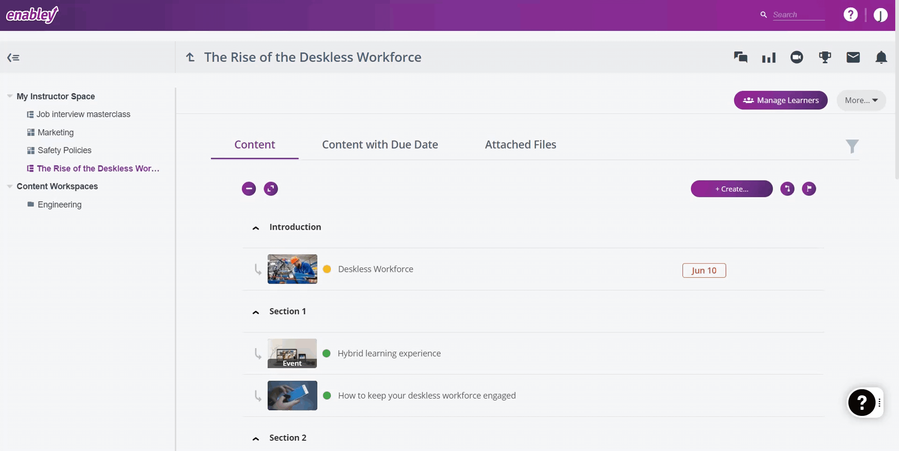Open the Attached Files tab
The image size is (899, 451).
tap(520, 145)
